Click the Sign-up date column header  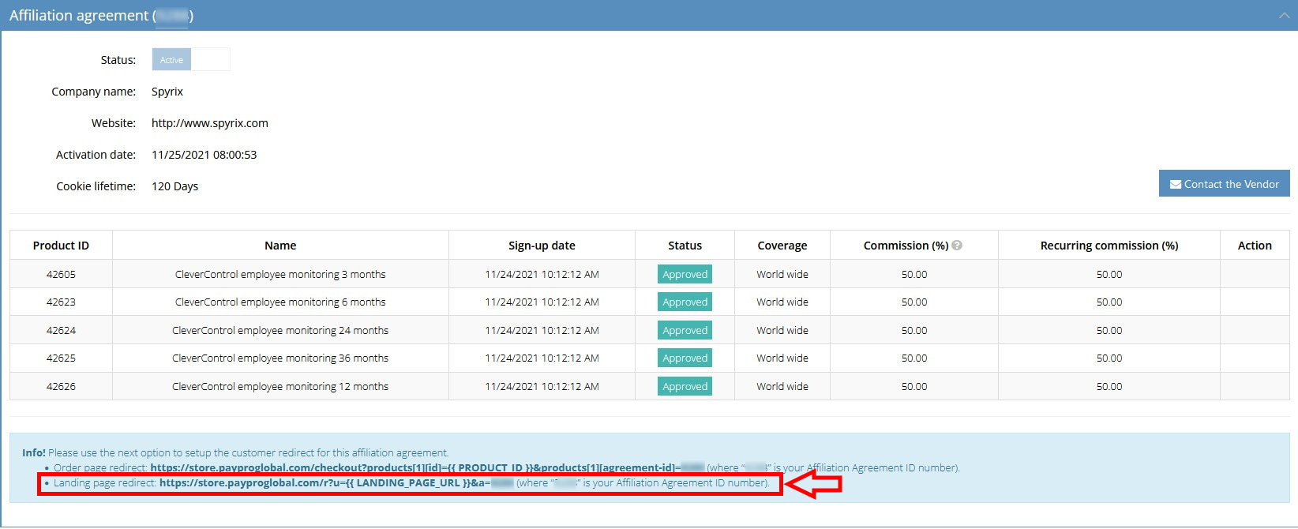[x=542, y=246]
